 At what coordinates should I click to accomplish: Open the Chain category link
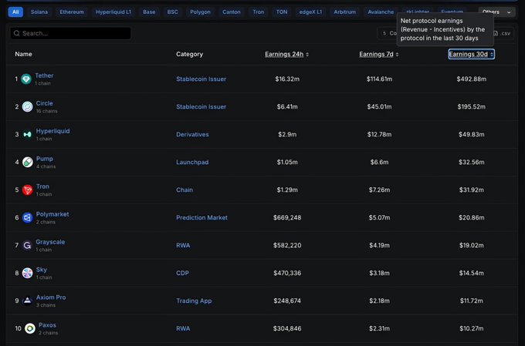pyautogui.click(x=185, y=190)
